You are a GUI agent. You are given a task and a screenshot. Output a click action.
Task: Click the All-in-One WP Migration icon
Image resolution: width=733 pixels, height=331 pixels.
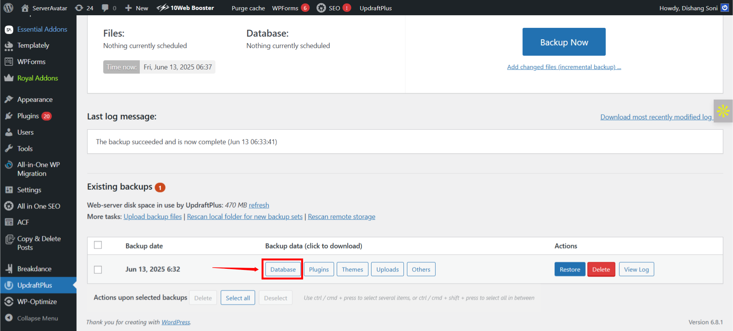pyautogui.click(x=9, y=165)
